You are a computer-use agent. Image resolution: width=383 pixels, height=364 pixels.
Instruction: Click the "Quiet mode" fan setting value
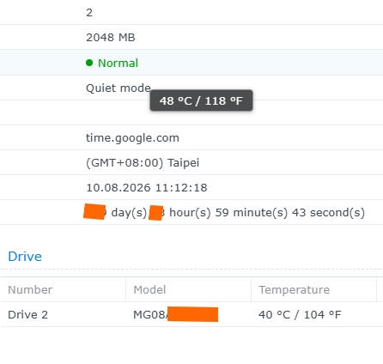(x=119, y=88)
